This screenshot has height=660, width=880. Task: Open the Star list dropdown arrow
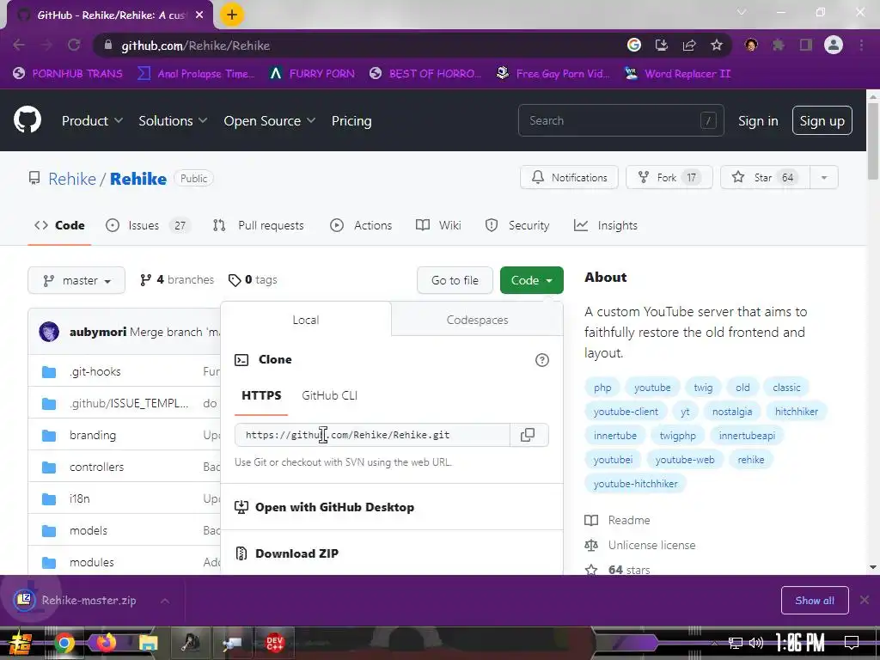[824, 177]
